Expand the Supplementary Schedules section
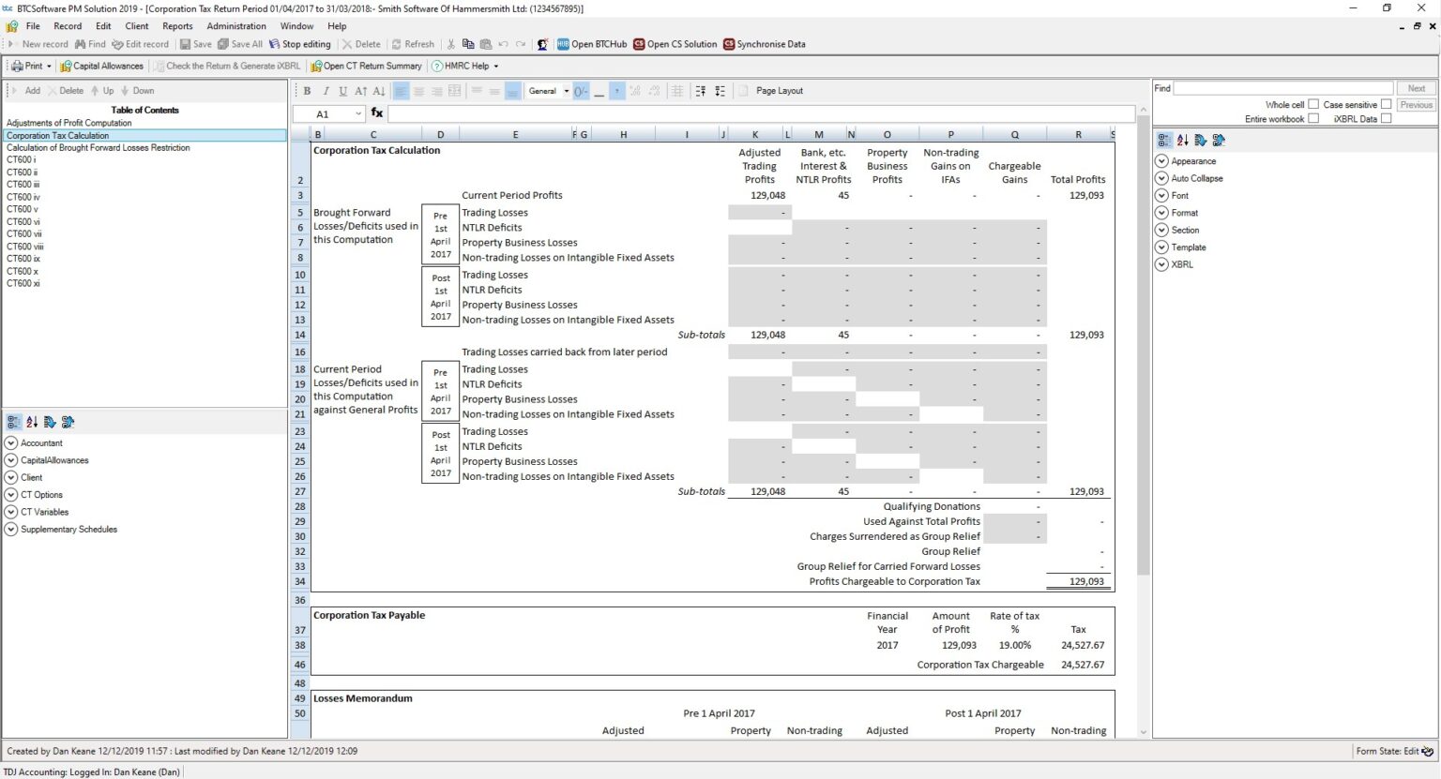 coord(11,529)
